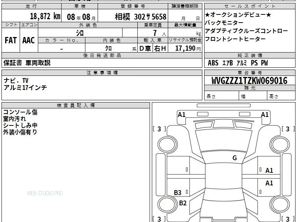Select chassis number WVGZZZ1TZKW069016

coord(249,81)
